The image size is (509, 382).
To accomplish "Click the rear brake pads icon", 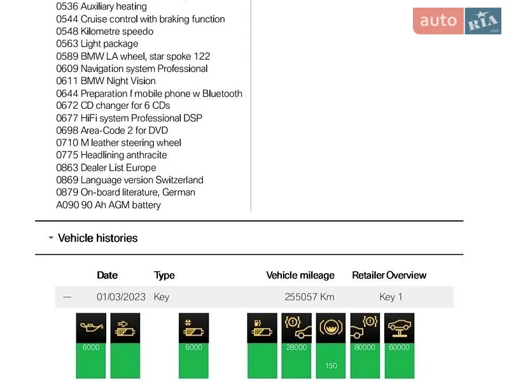I will (365, 327).
